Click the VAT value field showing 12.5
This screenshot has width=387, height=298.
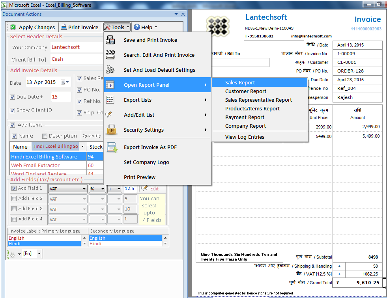pos(131,189)
